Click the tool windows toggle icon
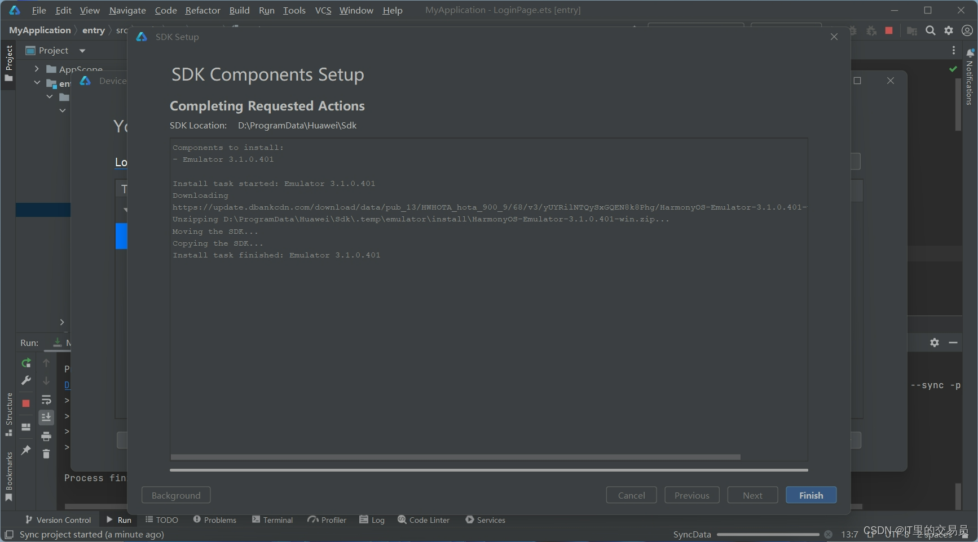 tap(9, 535)
